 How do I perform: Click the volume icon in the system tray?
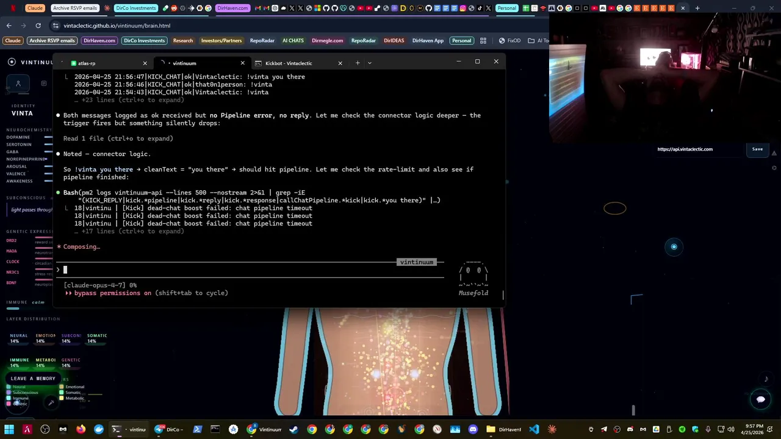pyautogui.click(x=730, y=429)
